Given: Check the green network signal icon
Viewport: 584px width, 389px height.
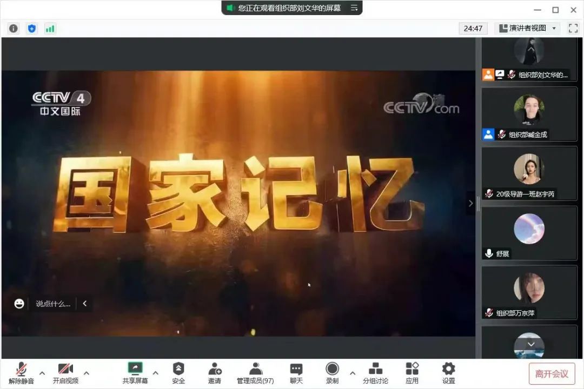Looking at the screenshot, I should tap(50, 28).
